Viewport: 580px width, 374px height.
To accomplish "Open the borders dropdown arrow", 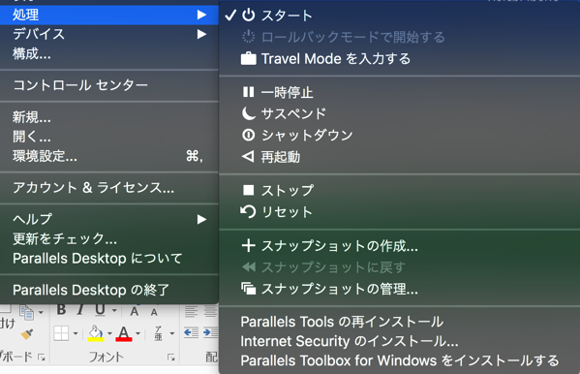I will coord(76,333).
